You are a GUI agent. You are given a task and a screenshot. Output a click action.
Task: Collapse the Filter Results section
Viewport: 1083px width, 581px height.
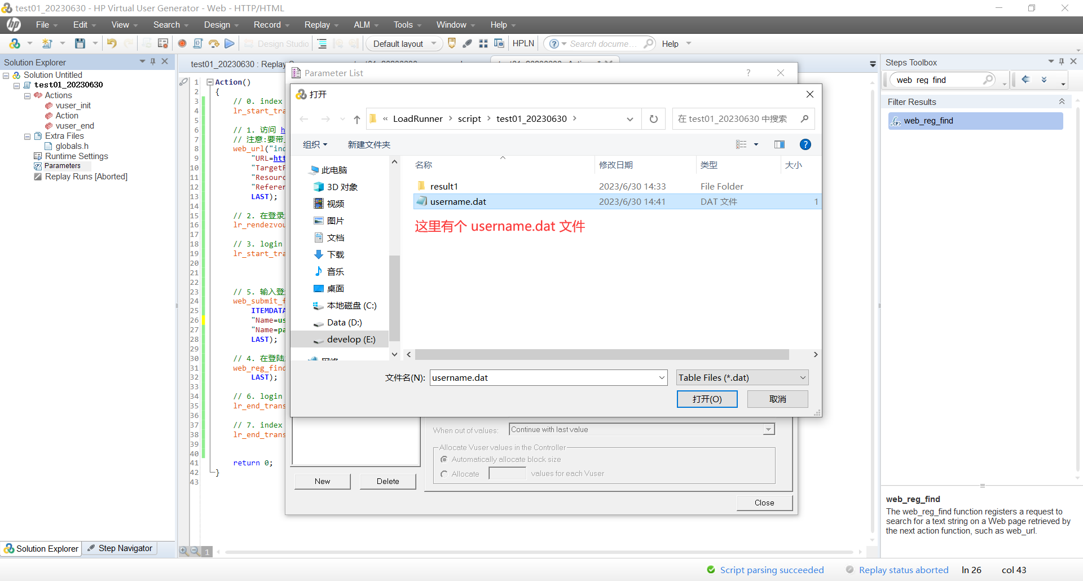click(1062, 102)
